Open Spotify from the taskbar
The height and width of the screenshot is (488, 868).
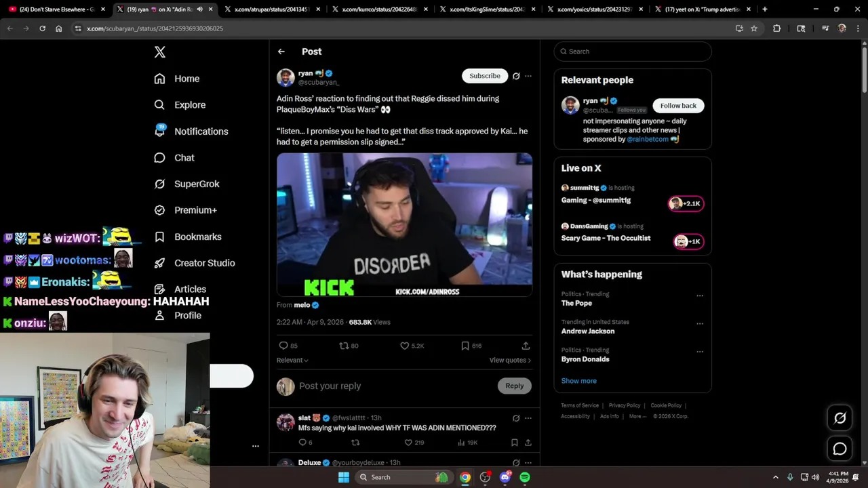(x=525, y=477)
